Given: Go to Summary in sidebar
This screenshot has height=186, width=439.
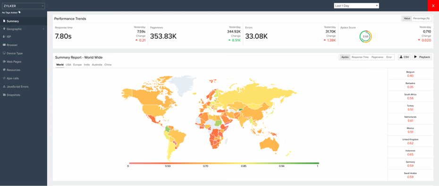Looking at the screenshot, I should 24,21.
